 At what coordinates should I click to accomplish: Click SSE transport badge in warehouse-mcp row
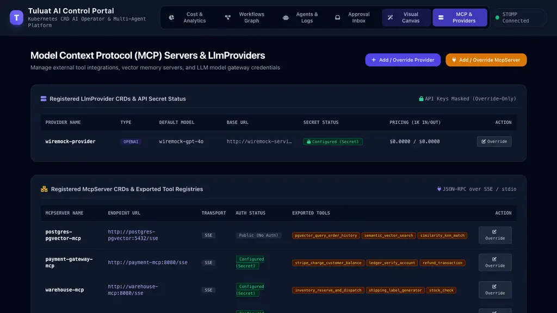[208, 290]
